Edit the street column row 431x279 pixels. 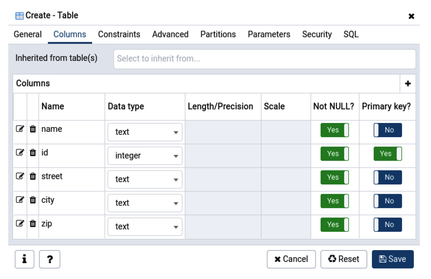point(20,176)
